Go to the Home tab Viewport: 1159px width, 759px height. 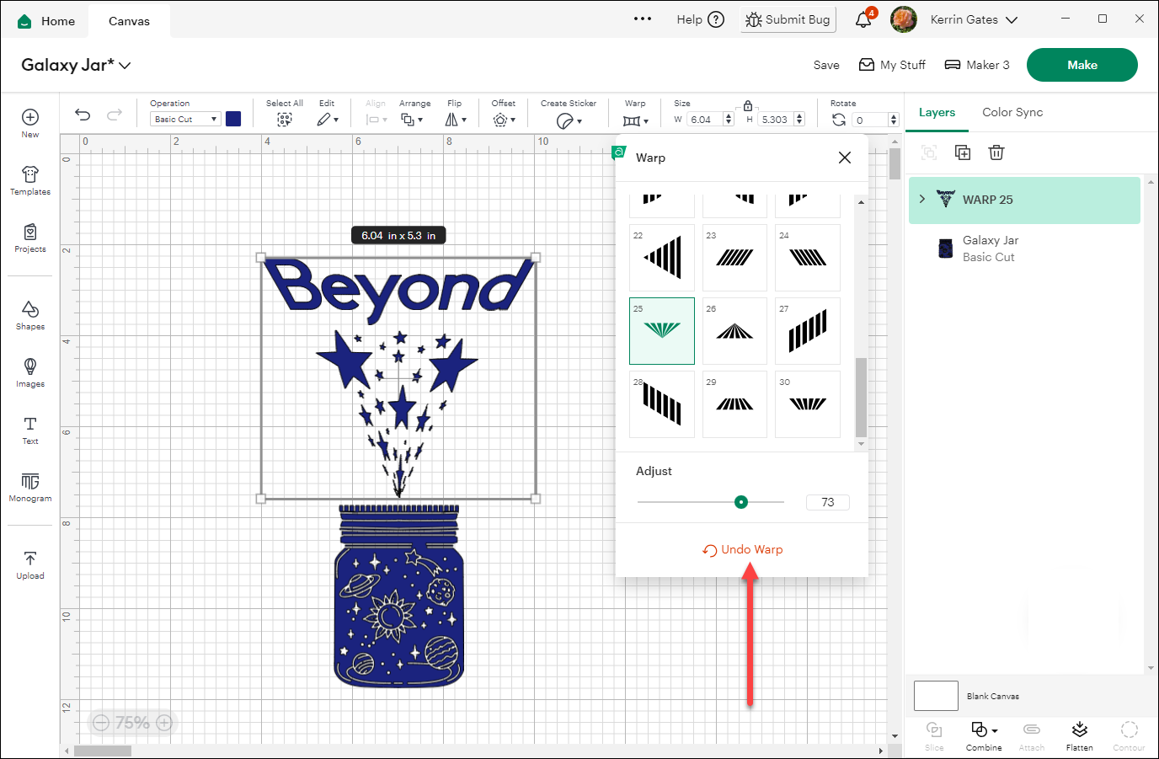click(46, 20)
